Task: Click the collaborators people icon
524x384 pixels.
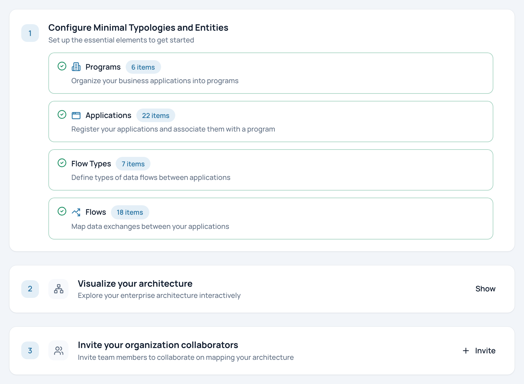Action: pos(59,350)
